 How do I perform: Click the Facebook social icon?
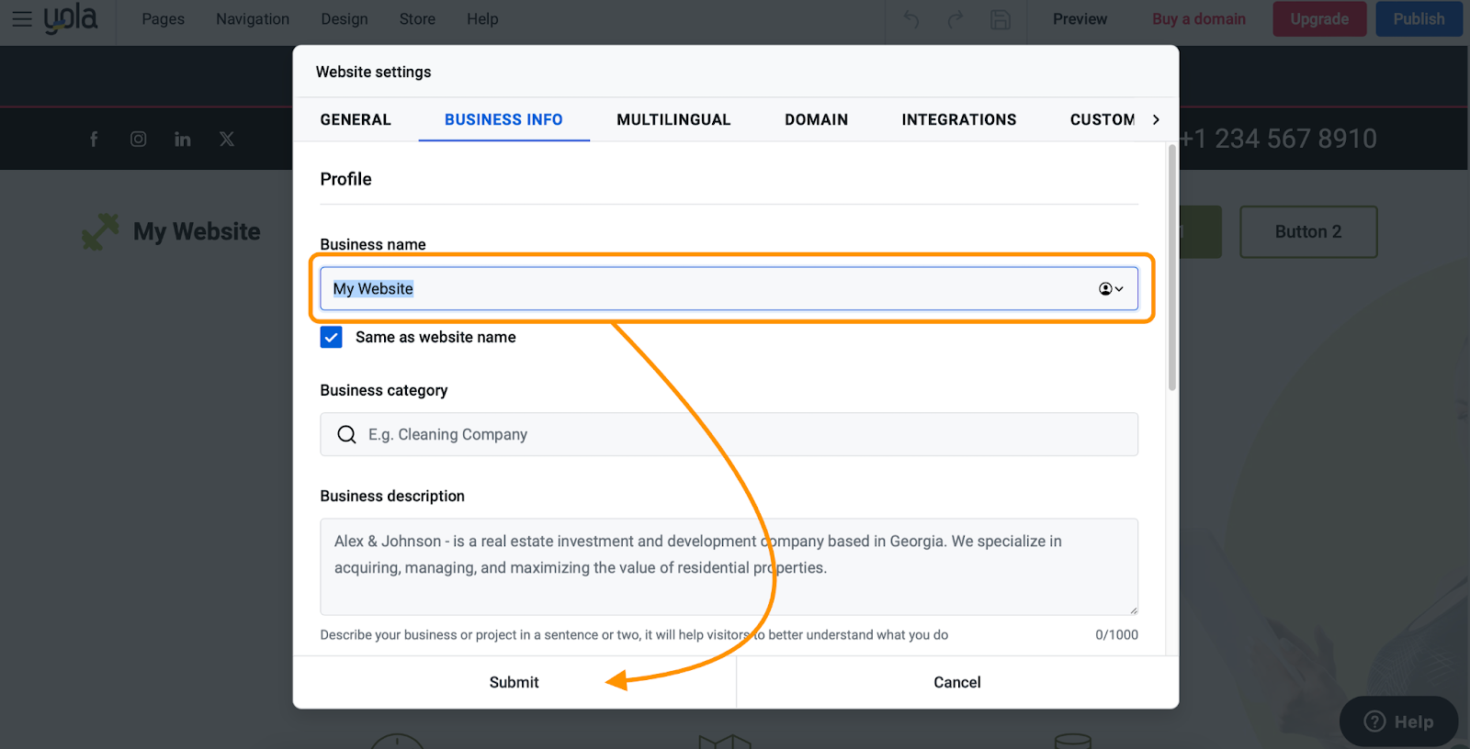94,139
